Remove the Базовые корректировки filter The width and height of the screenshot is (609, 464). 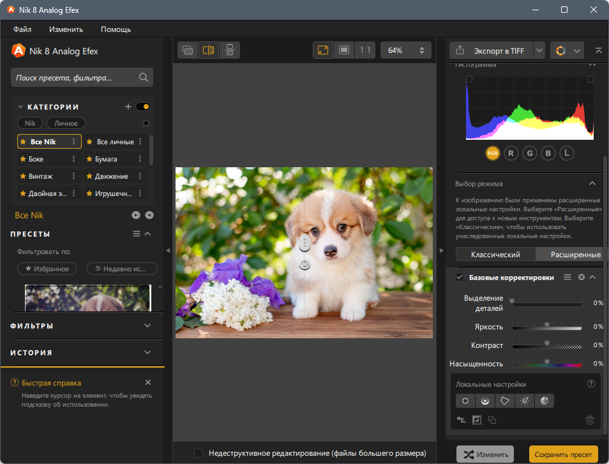coord(581,277)
